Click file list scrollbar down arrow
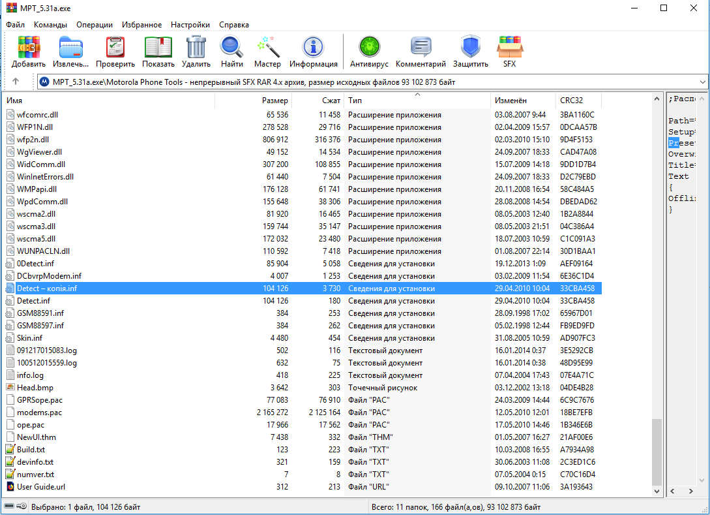710x515 pixels. (x=657, y=491)
